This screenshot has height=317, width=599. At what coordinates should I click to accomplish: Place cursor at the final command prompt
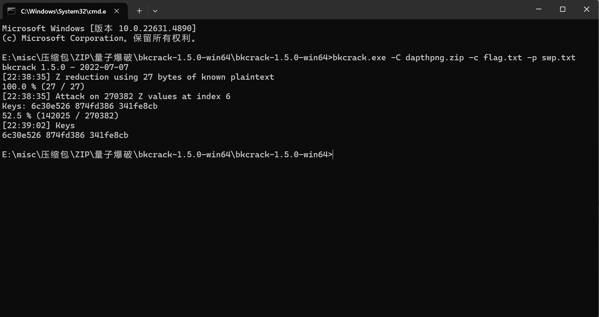pos(333,155)
